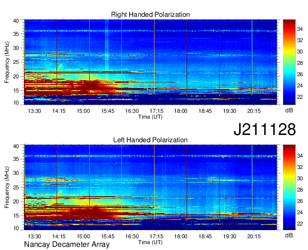Click the 35 MHz tick label on top plot
Image resolution: width=308 pixels, height=250 pixels.
coord(16,34)
